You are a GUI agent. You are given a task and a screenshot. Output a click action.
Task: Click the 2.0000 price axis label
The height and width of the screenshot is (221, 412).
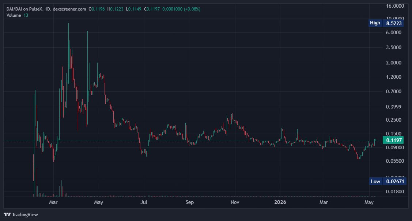pyautogui.click(x=394, y=63)
